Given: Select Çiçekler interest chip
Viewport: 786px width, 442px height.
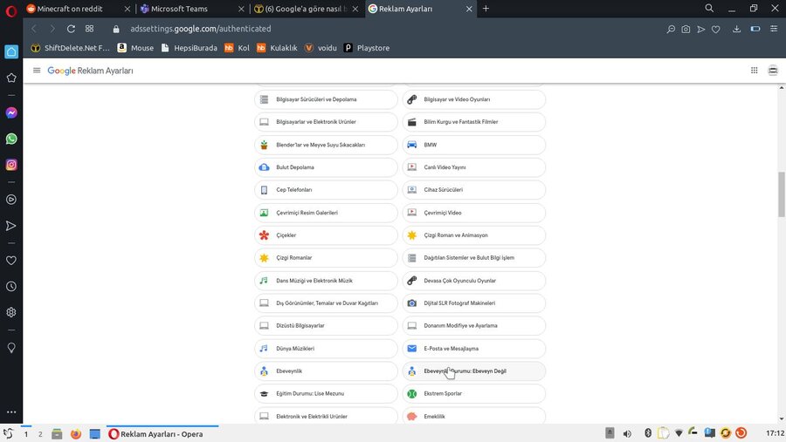Looking at the screenshot, I should point(326,235).
